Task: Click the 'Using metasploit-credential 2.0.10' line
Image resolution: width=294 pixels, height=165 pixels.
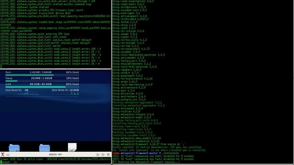Action: pos(136,141)
